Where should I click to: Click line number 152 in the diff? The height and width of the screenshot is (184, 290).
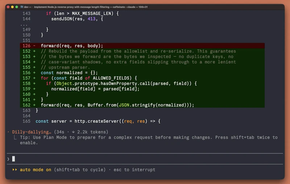click(x=26, y=51)
